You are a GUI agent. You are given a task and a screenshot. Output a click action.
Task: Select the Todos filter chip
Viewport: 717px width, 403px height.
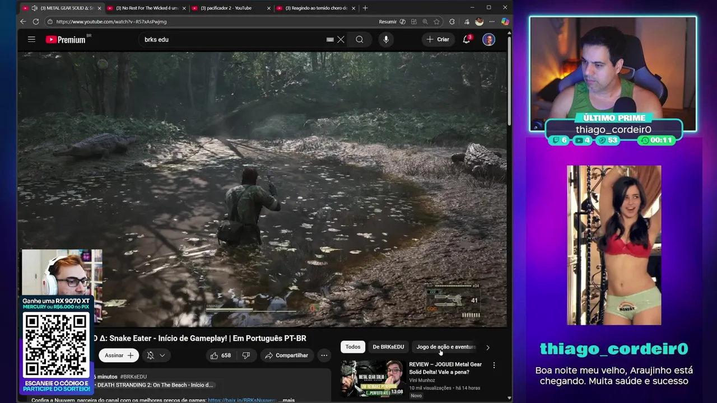353,347
